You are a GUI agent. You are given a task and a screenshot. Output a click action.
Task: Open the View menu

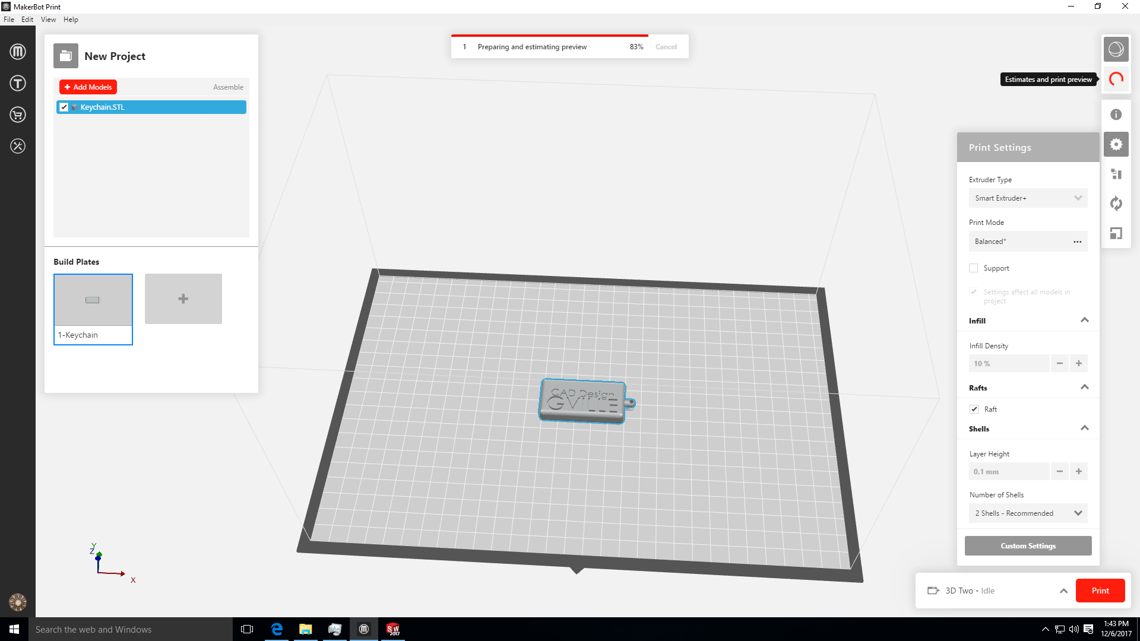click(48, 19)
